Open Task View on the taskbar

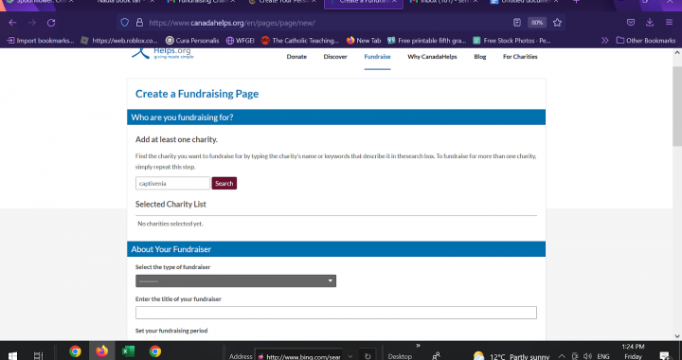pos(38,356)
